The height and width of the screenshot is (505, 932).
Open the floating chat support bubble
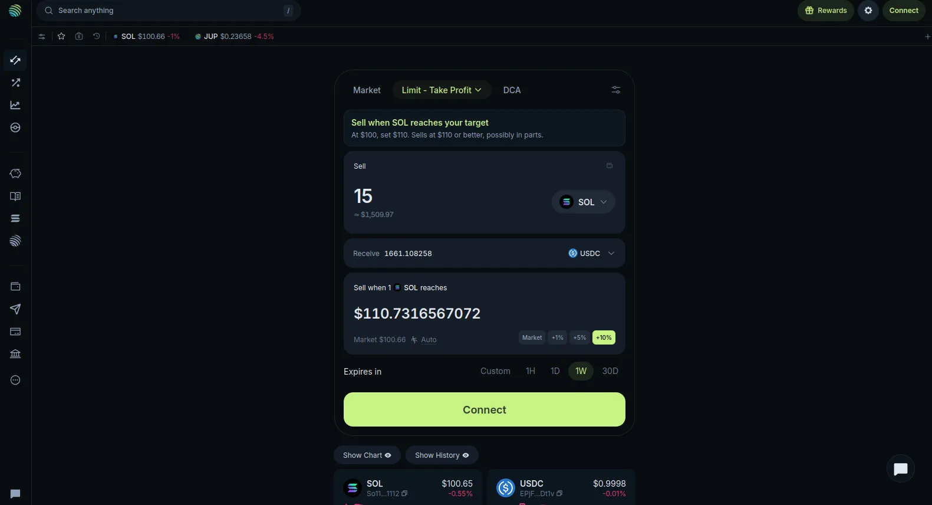click(901, 469)
